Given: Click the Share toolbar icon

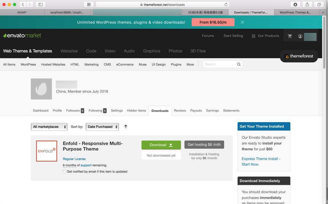Looking at the screenshot, I should [x=307, y=4].
